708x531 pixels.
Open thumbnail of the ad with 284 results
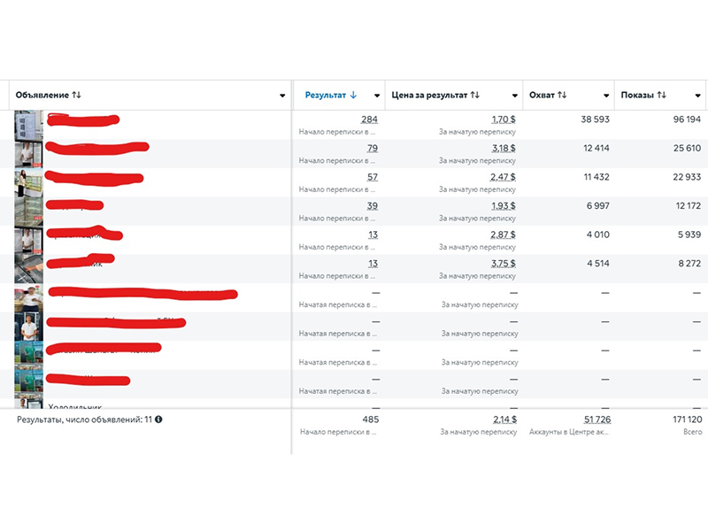(28, 125)
